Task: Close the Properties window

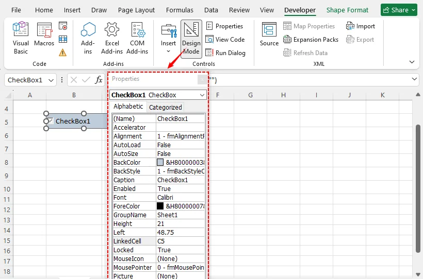Action: 202,80
